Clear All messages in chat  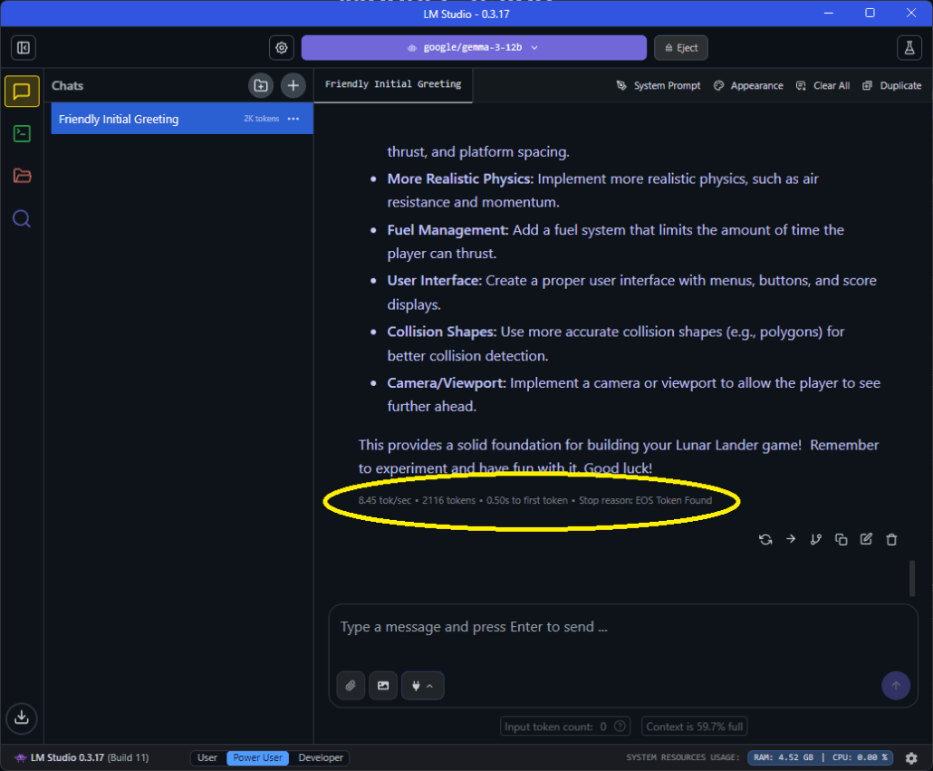822,86
